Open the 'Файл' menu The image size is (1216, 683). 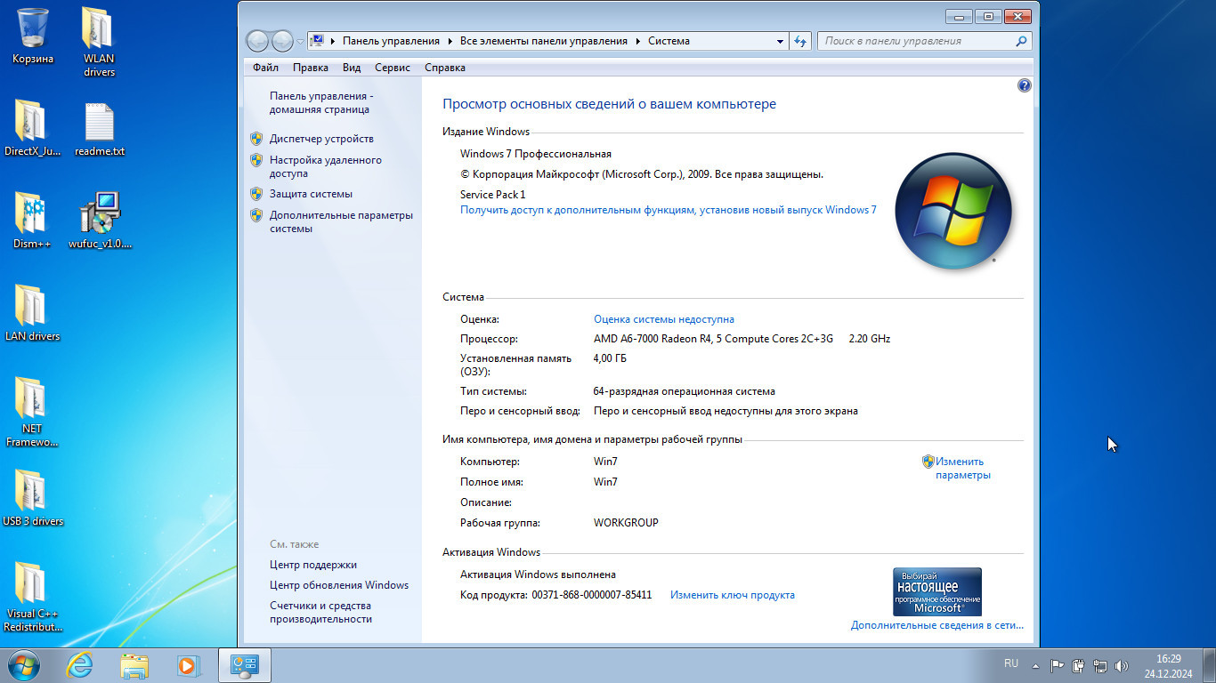pyautogui.click(x=265, y=68)
